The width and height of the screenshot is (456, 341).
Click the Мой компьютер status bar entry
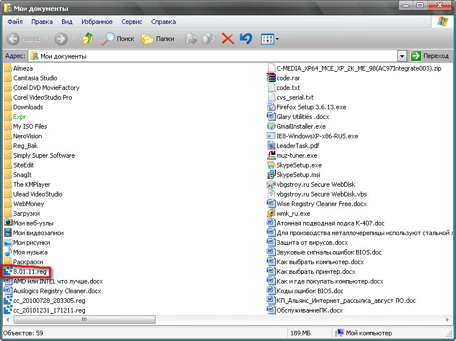(x=364, y=333)
